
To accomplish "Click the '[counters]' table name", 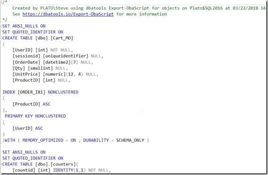I will [63, 164].
